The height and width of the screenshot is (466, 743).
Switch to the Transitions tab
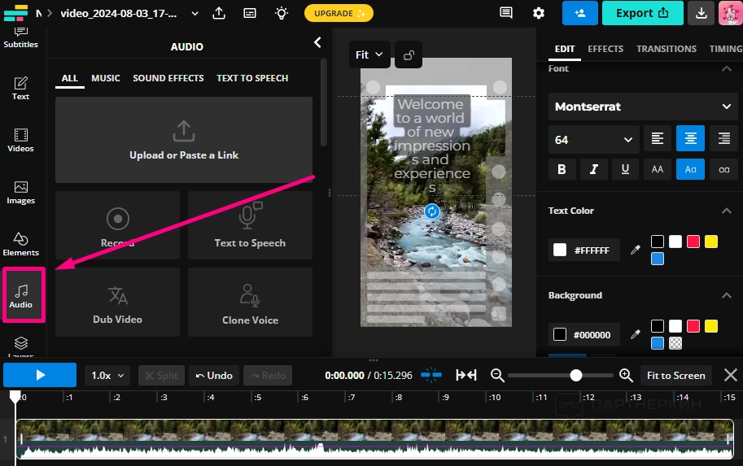pos(667,49)
